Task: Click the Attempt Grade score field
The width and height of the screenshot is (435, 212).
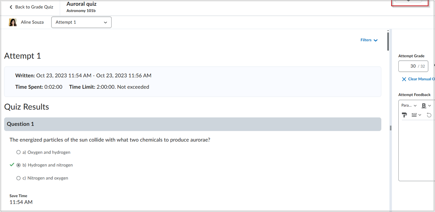Action: [413, 66]
